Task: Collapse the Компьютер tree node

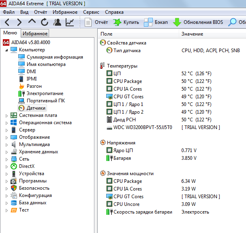Action: click(6, 50)
